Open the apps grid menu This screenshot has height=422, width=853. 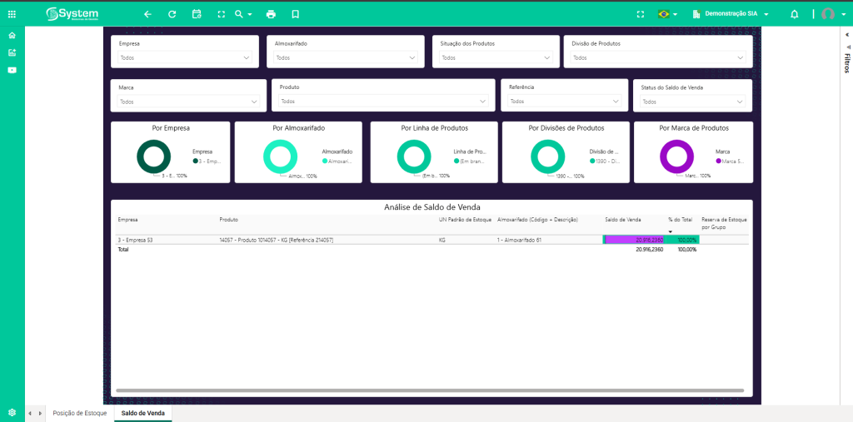tap(12, 14)
